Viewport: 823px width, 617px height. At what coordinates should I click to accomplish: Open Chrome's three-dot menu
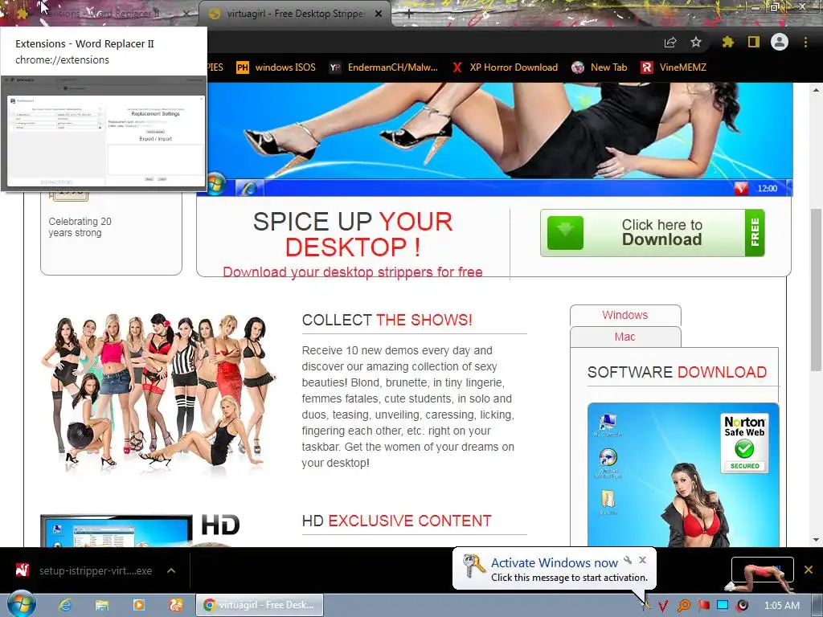[x=805, y=42]
